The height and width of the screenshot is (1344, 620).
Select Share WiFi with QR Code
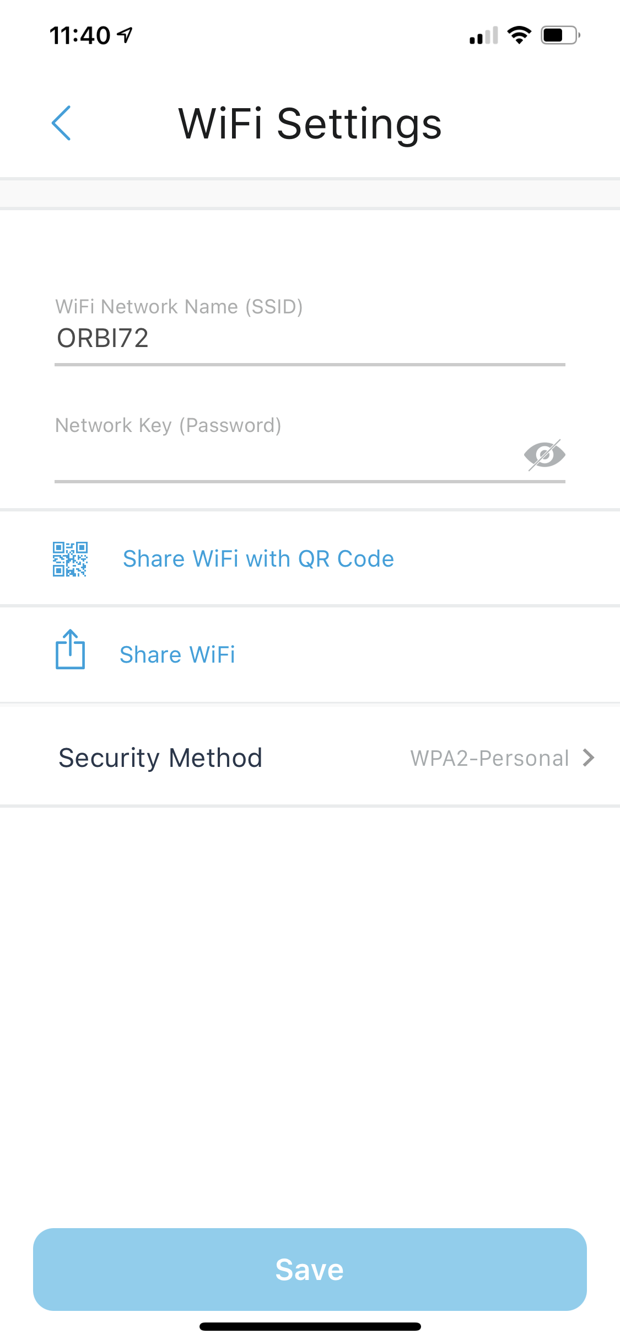point(258,559)
